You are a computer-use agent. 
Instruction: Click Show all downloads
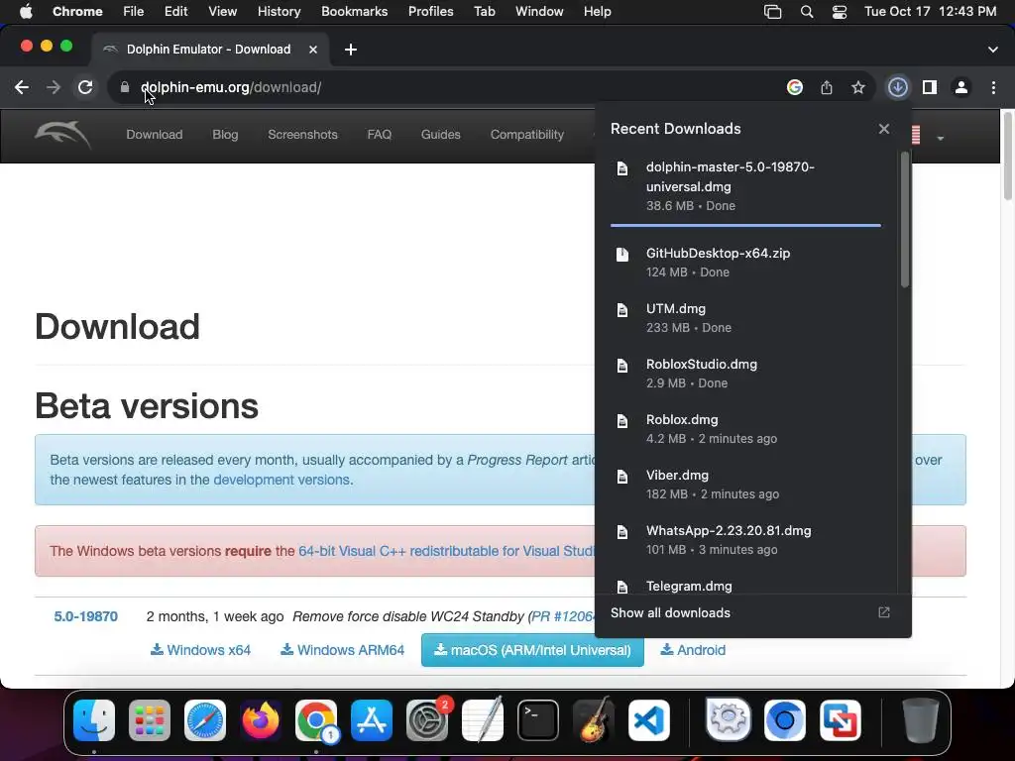pos(670,612)
